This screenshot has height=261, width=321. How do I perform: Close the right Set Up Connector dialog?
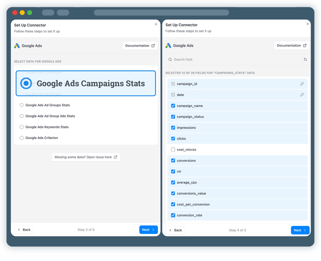tap(307, 24)
